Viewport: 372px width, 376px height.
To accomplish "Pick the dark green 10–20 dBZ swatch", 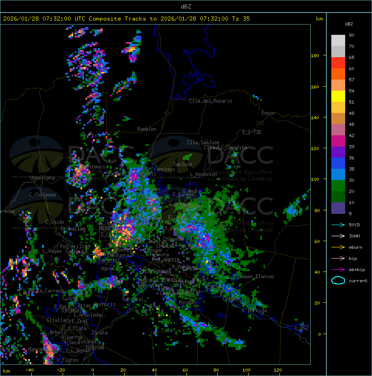I will coord(338,196).
